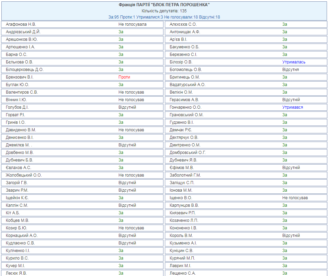Viewport: 328px width, 276px height.
Task: Click deputy name Княжицький... Князевич Р.П.
Action: click(182, 213)
